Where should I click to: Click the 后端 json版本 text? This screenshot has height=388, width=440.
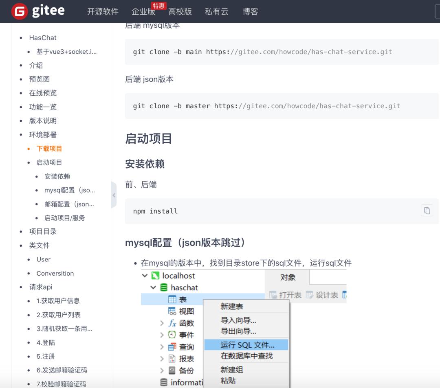click(149, 79)
